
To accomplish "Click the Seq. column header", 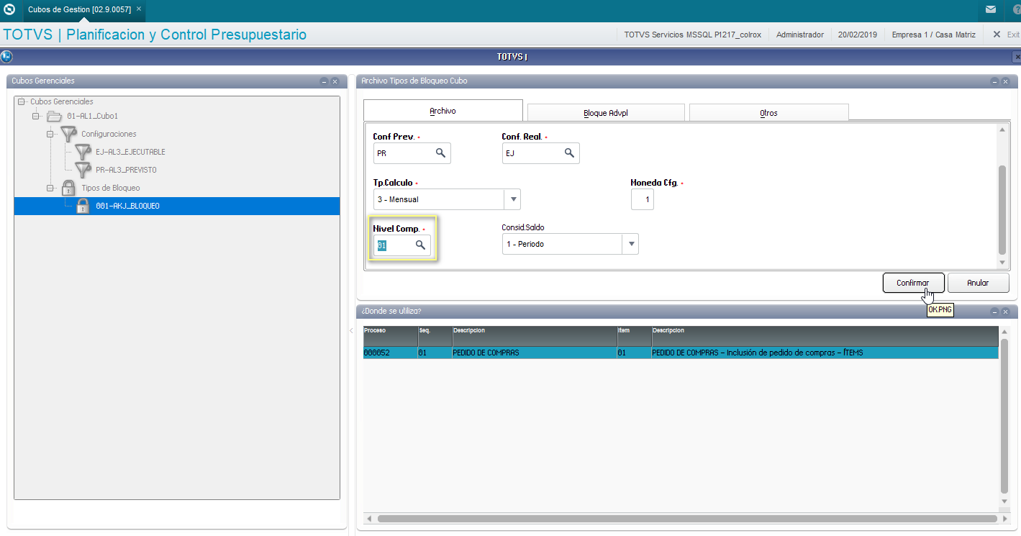I will (435, 336).
